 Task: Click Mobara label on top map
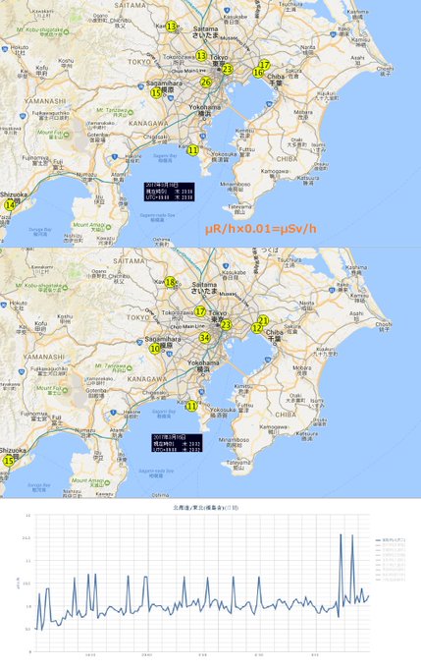[303, 115]
